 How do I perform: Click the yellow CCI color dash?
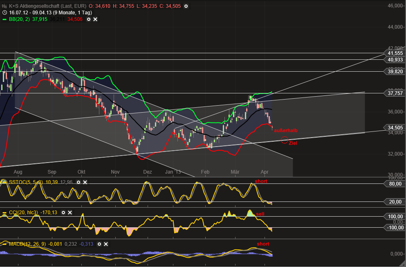pos(4,213)
